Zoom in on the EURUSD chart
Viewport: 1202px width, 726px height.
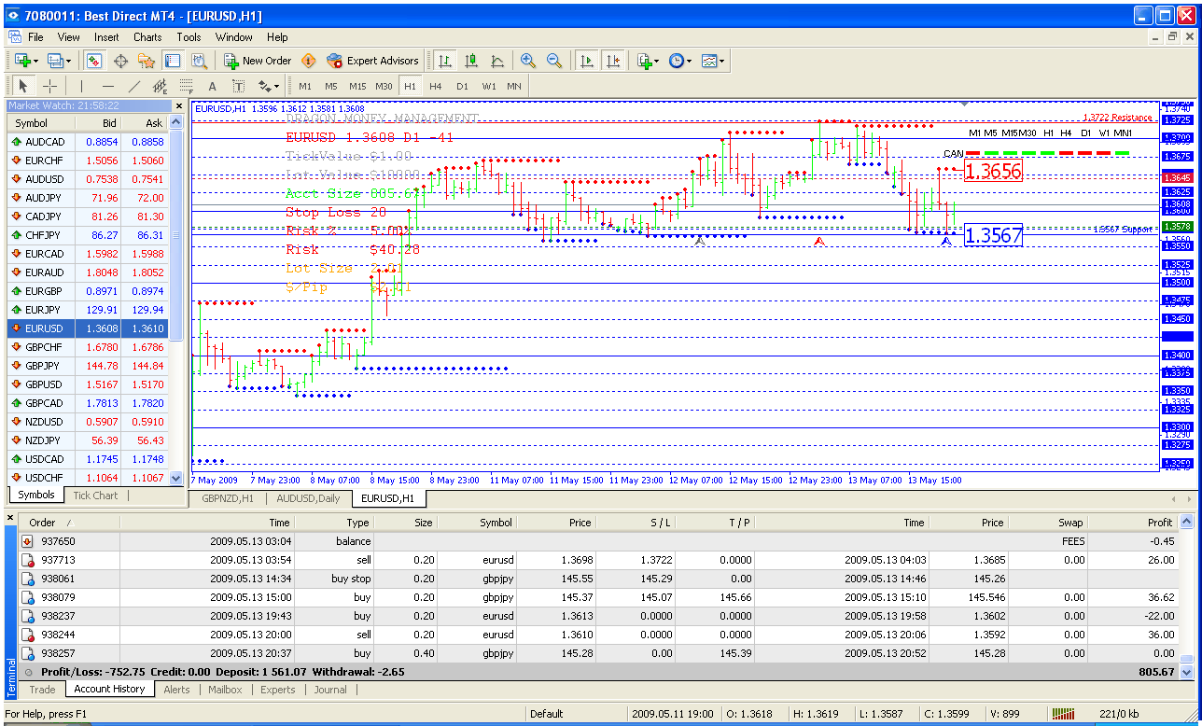528,61
